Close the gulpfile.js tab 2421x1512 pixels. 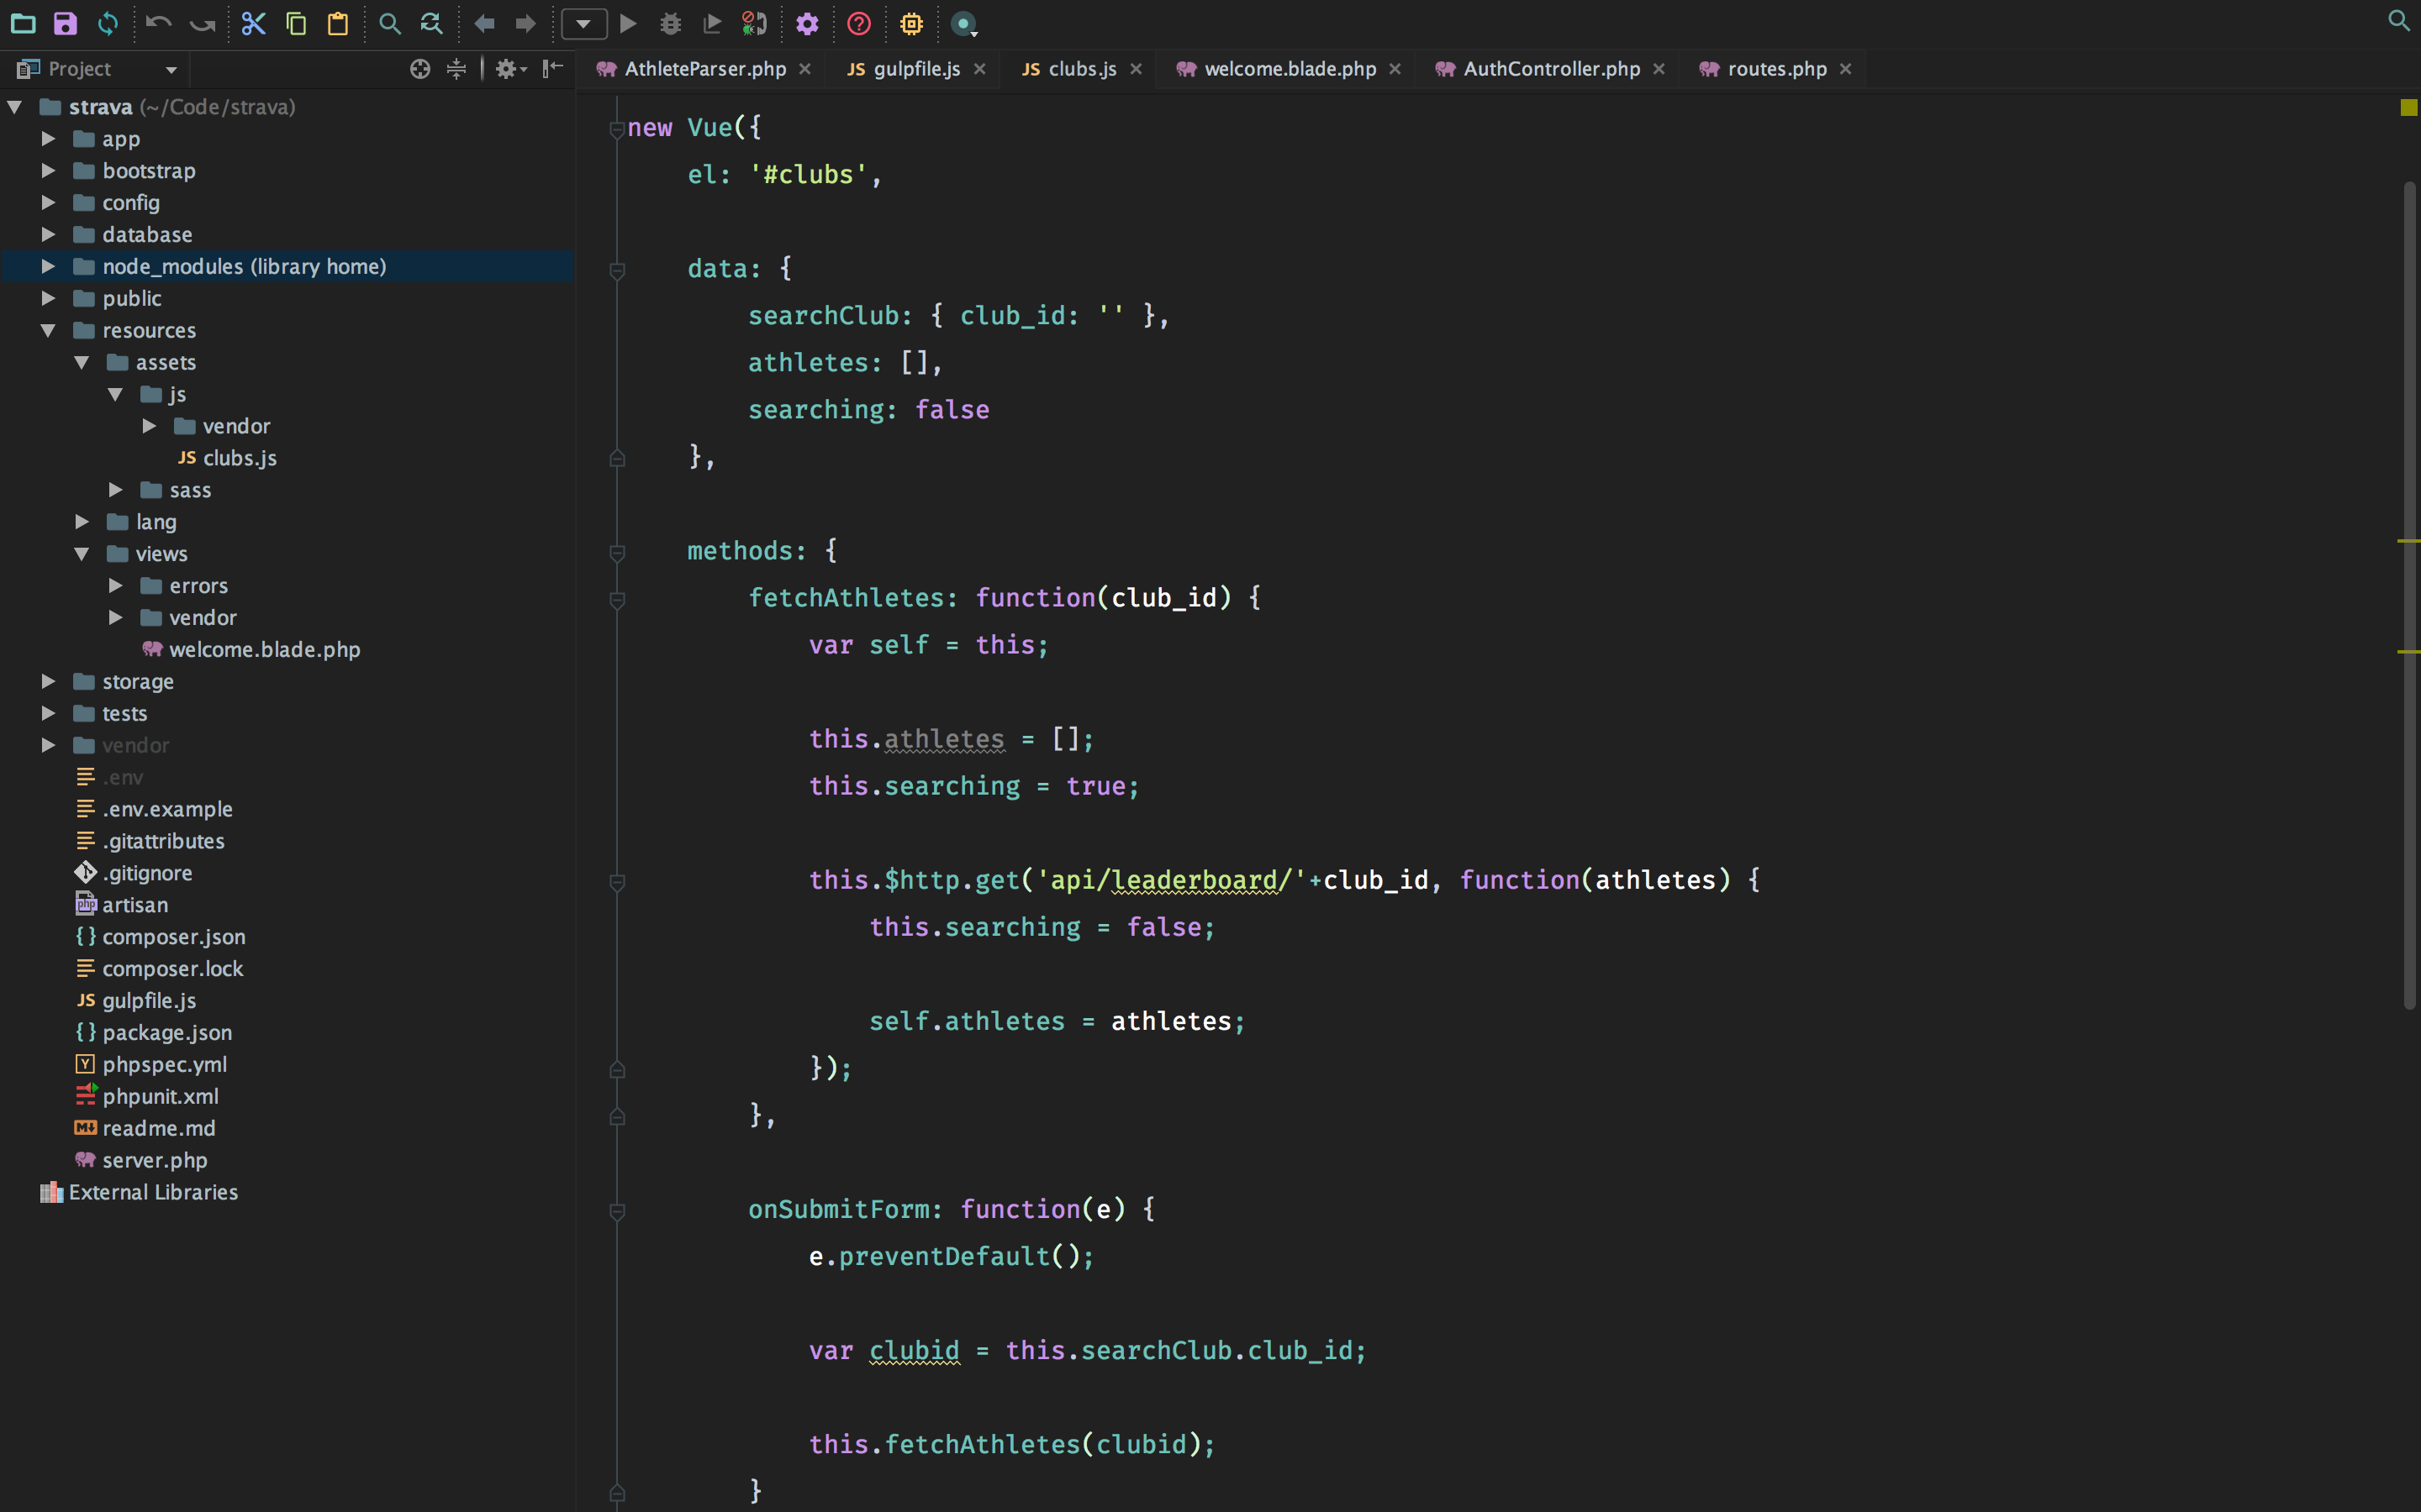(x=980, y=68)
